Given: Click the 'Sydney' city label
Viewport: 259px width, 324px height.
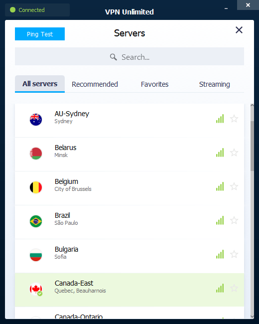Looking at the screenshot, I should [x=63, y=121].
